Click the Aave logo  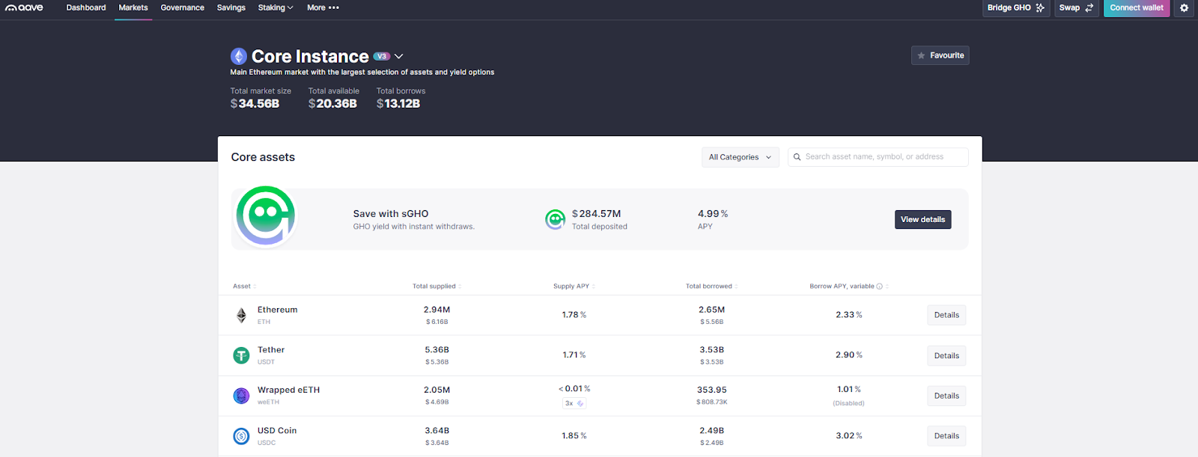coord(25,7)
